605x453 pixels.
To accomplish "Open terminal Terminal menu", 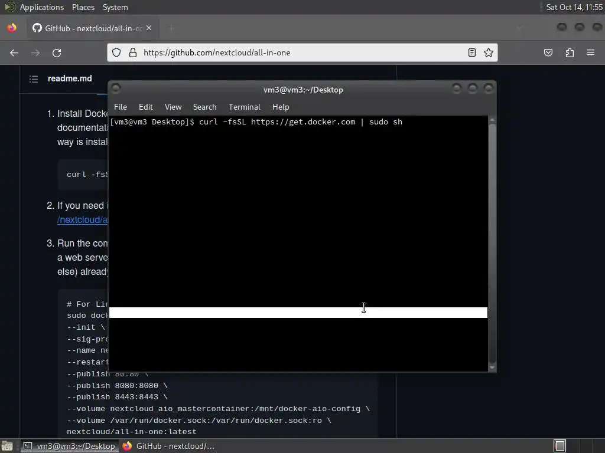I will pyautogui.click(x=244, y=107).
